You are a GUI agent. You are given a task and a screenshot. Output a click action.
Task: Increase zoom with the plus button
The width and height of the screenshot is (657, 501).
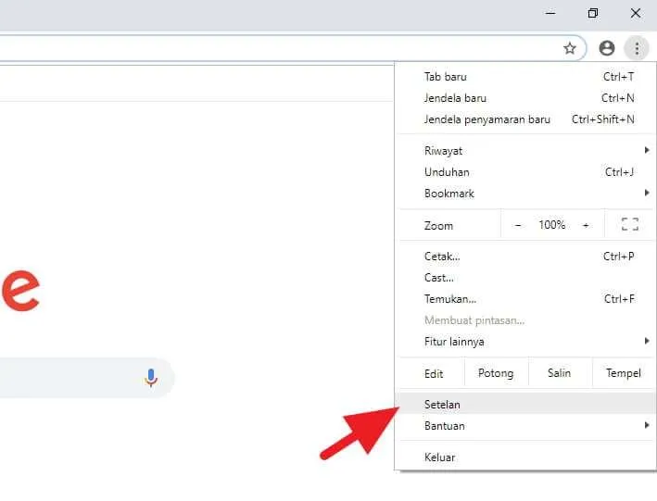[x=586, y=225]
